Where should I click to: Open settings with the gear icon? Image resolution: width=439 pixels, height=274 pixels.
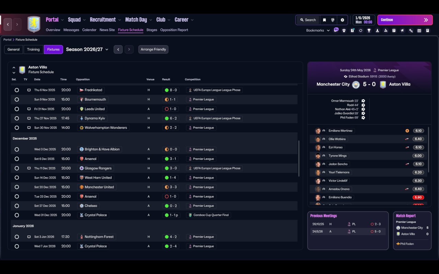pos(342,20)
